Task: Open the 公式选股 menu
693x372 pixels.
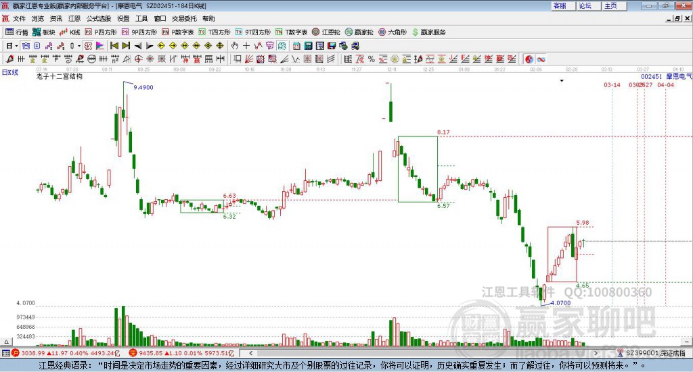Action: tap(99, 18)
